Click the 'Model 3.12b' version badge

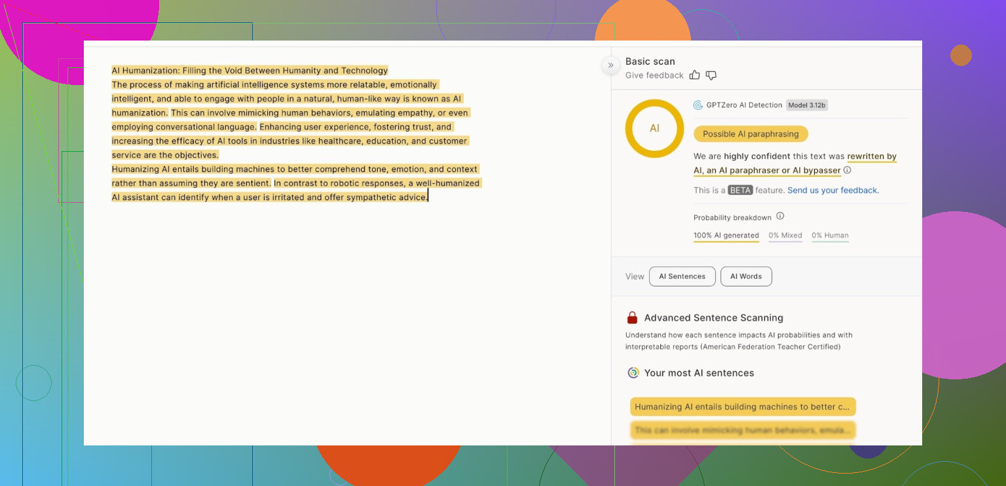(x=807, y=105)
